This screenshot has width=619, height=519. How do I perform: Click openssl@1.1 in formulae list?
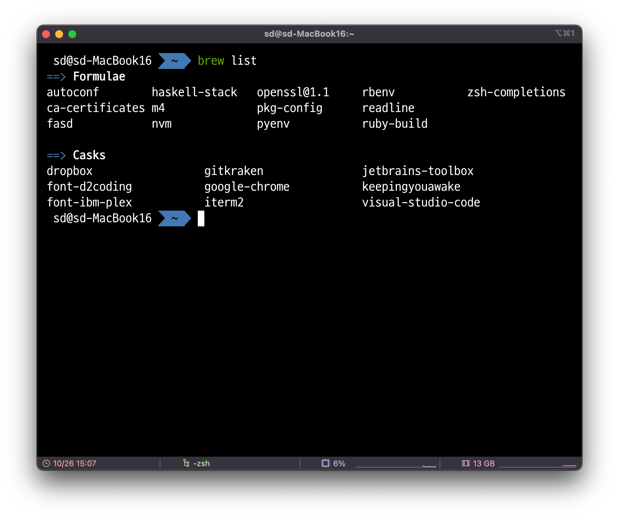[293, 92]
